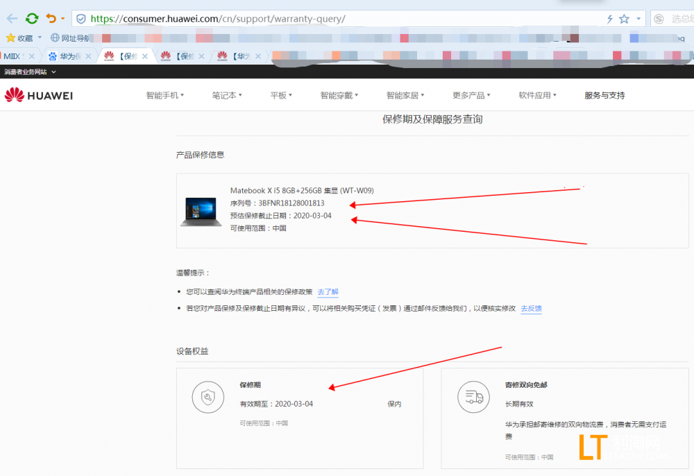Click the 设备权益 section heading
This screenshot has width=694, height=476.
point(192,351)
